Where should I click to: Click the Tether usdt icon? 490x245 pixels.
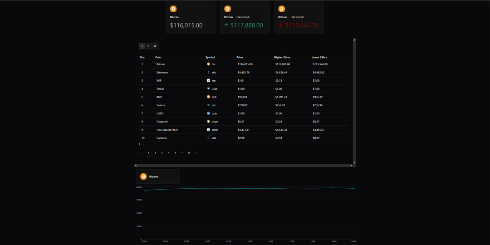(x=208, y=89)
